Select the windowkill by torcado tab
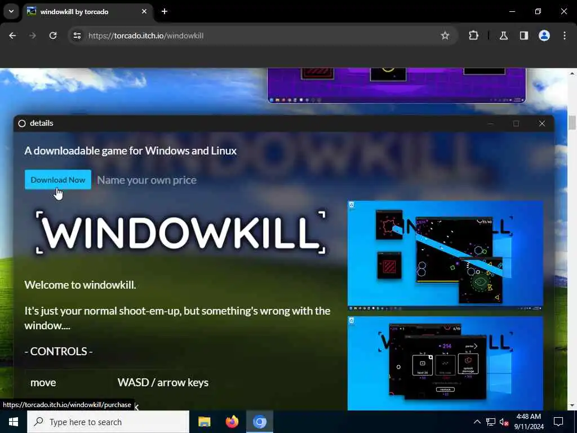 [x=87, y=11]
